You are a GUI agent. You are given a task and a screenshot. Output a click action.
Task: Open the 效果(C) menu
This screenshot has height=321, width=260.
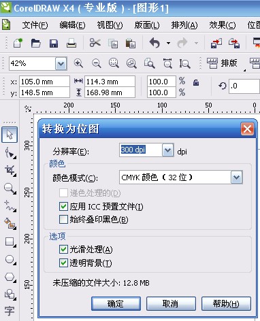click(223, 25)
